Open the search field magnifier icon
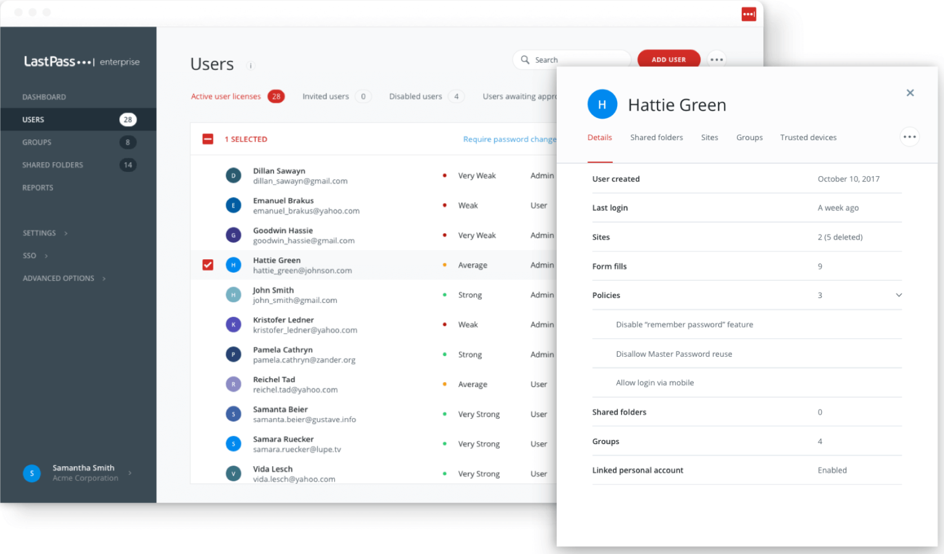Screen dimensions: 944x554 [525, 59]
